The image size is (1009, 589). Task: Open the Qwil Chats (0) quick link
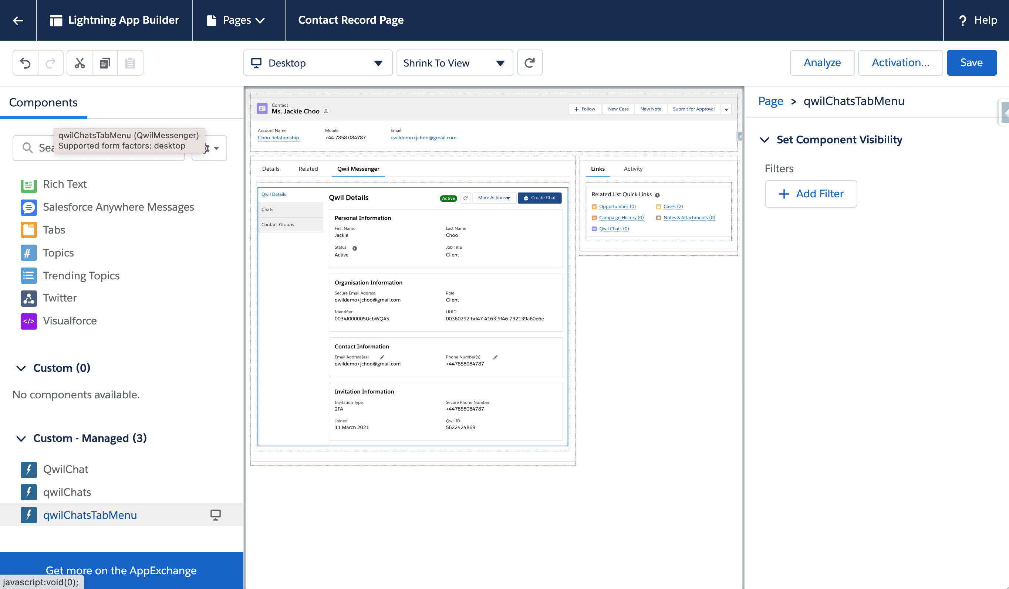(x=614, y=229)
